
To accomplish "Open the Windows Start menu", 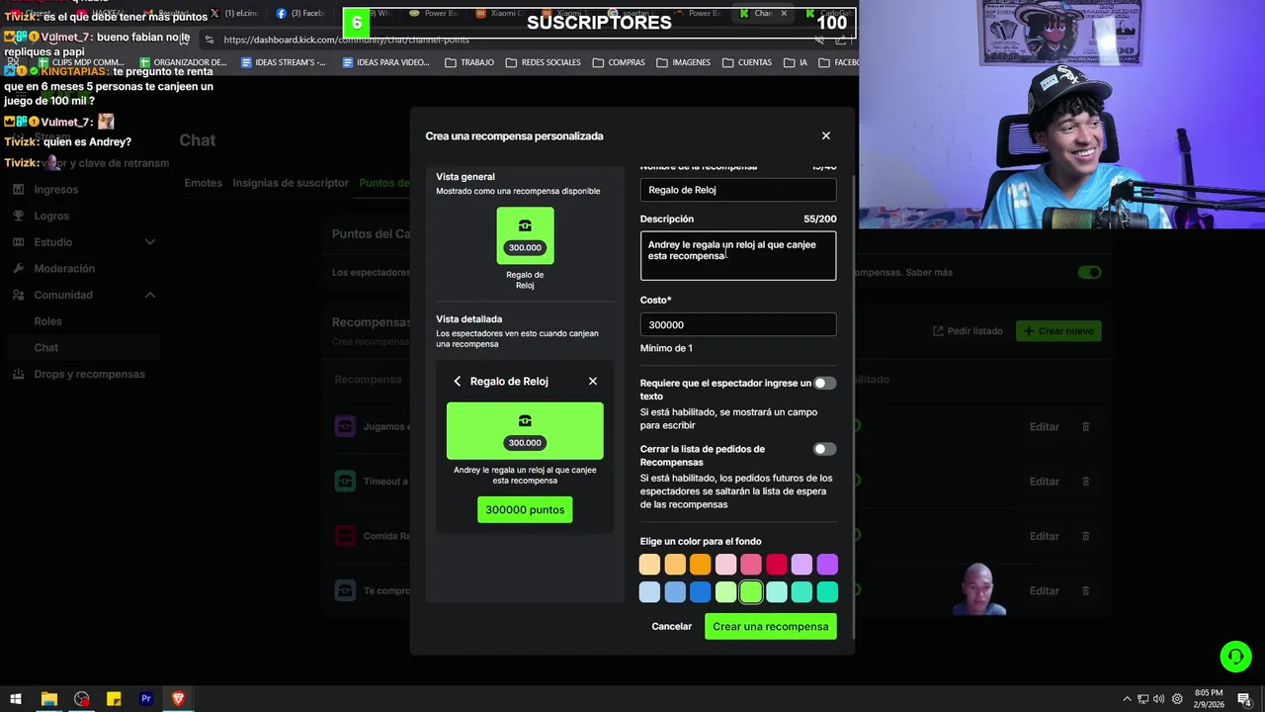I will coord(16,698).
